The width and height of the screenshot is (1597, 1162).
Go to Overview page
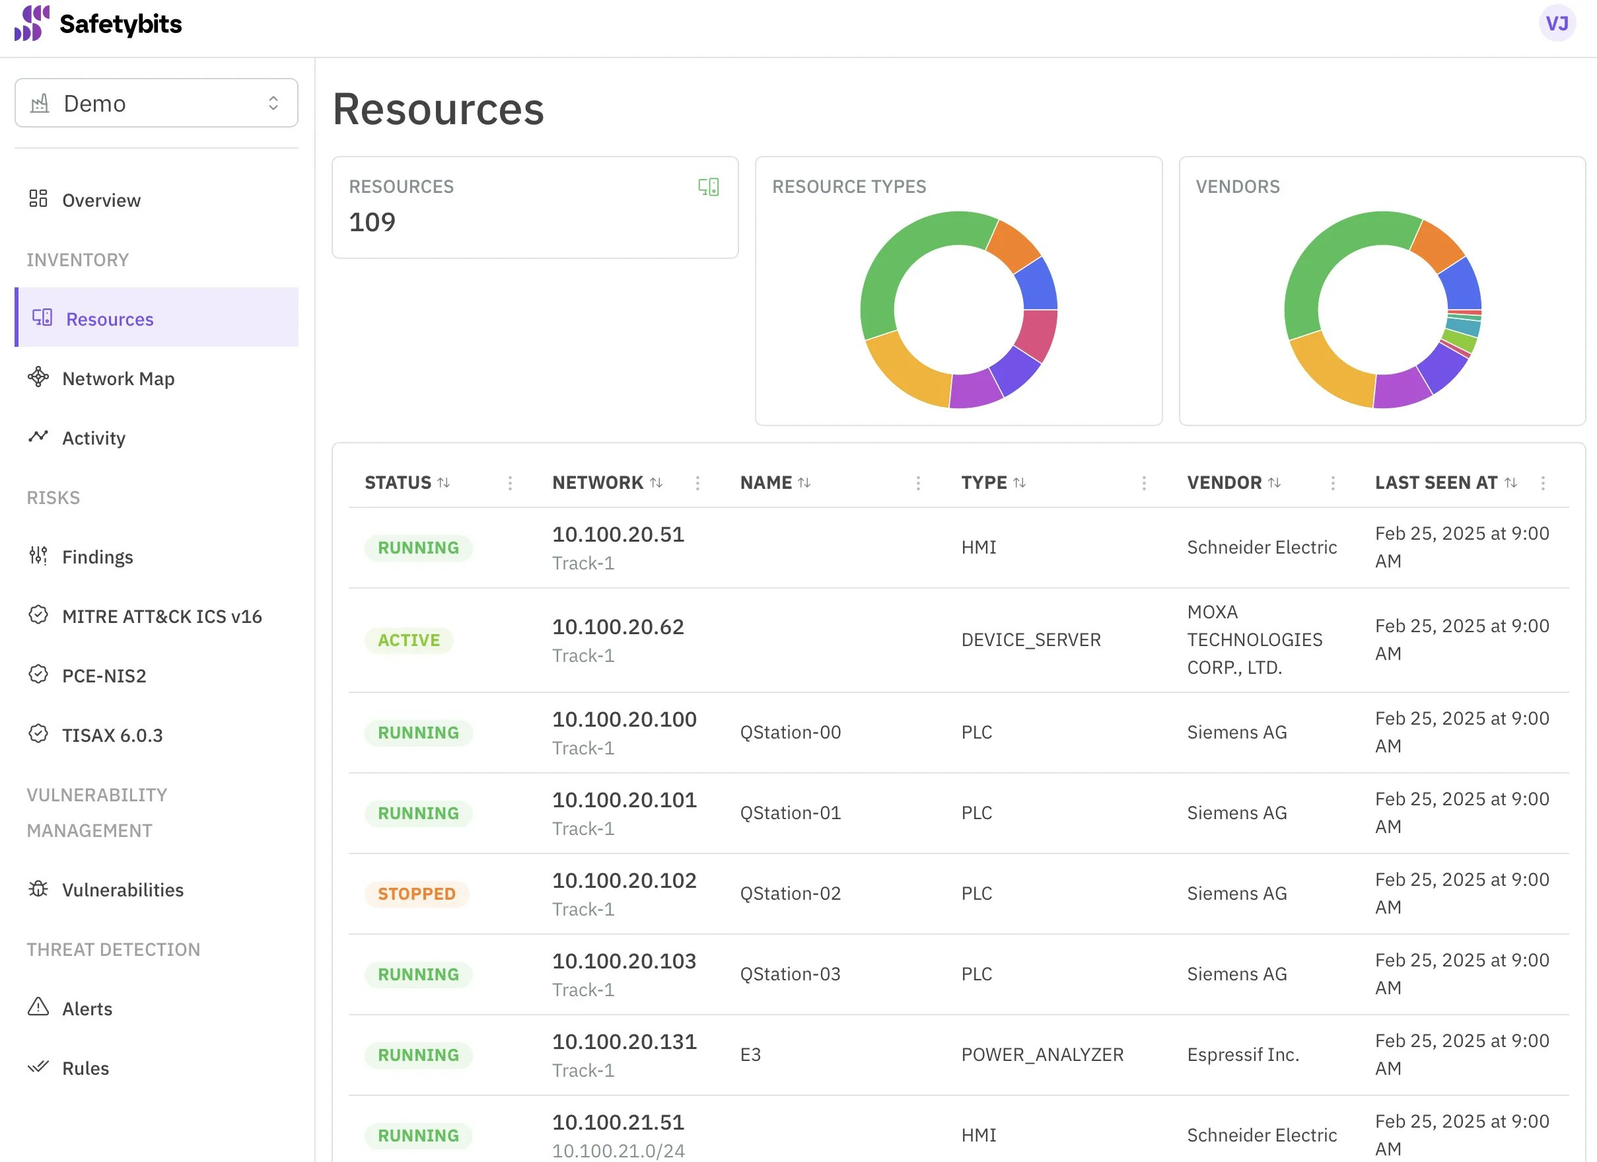pos(157,200)
